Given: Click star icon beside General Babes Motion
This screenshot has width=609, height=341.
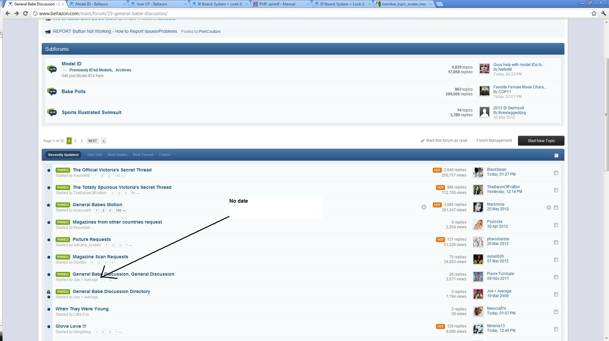Looking at the screenshot, I should tap(49, 205).
